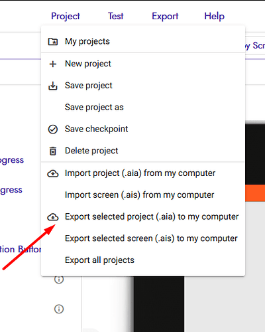Click the upper info circle icon
The width and height of the screenshot is (265, 332).
click(59, 280)
